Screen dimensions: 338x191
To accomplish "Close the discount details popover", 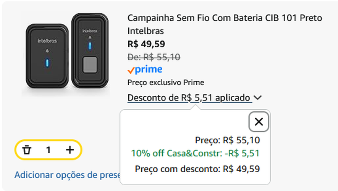I will (259, 122).
